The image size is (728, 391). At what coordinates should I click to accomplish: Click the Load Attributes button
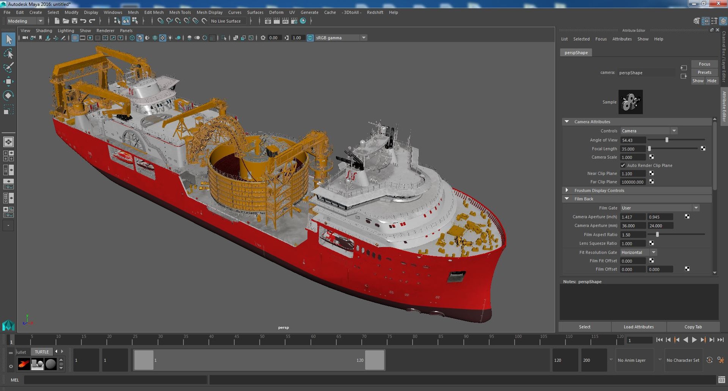pyautogui.click(x=639, y=327)
